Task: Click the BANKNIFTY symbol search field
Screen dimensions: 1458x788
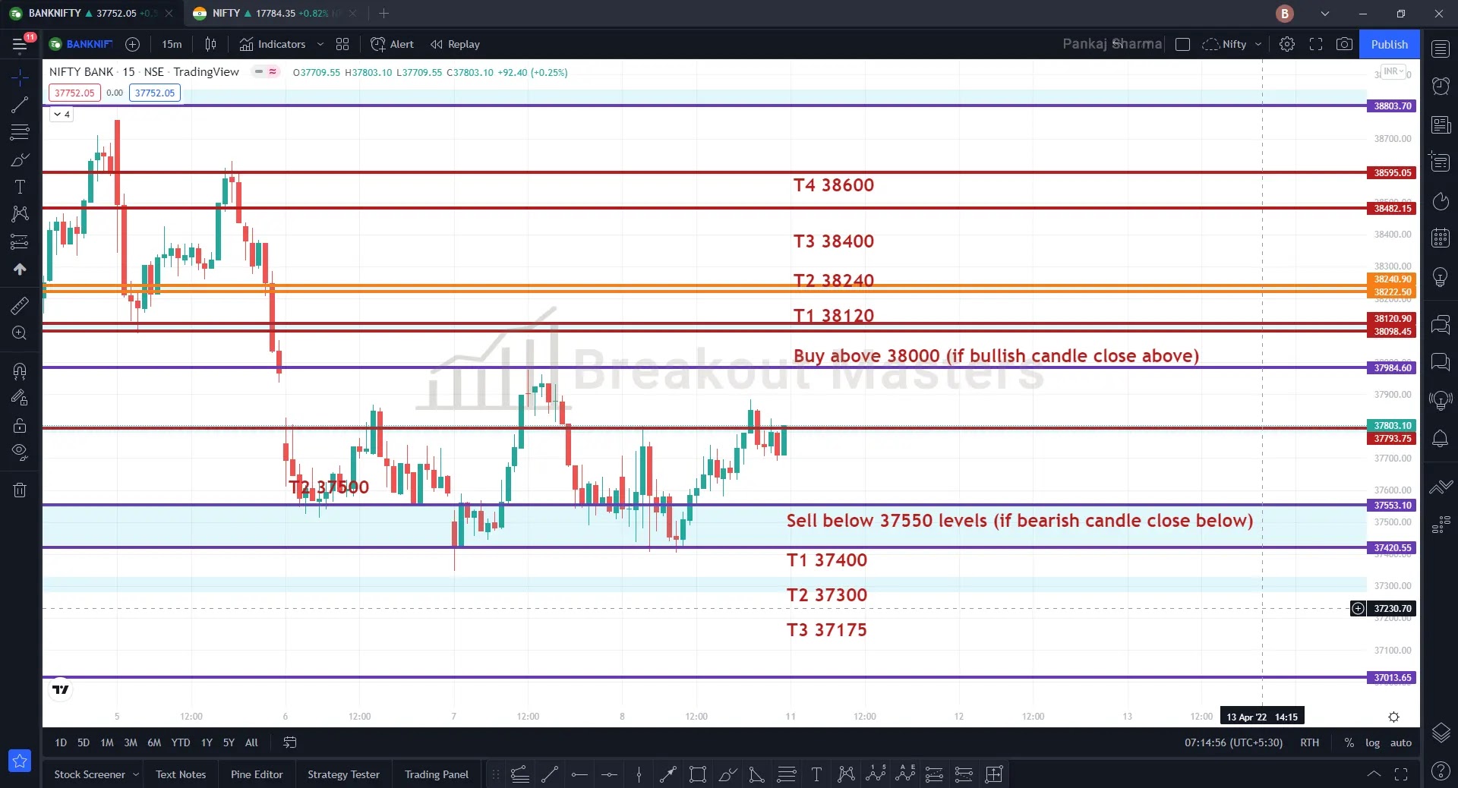Action: tap(81, 44)
